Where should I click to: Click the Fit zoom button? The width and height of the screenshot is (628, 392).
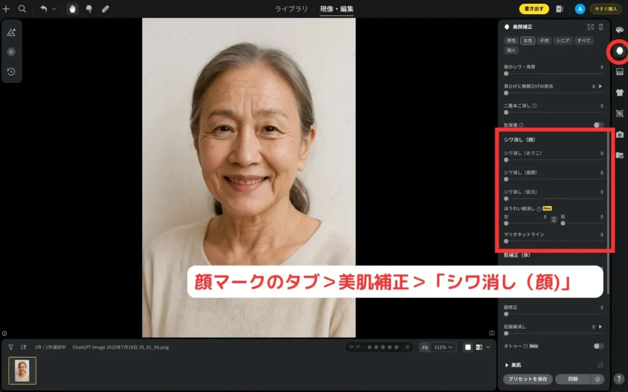(425, 347)
